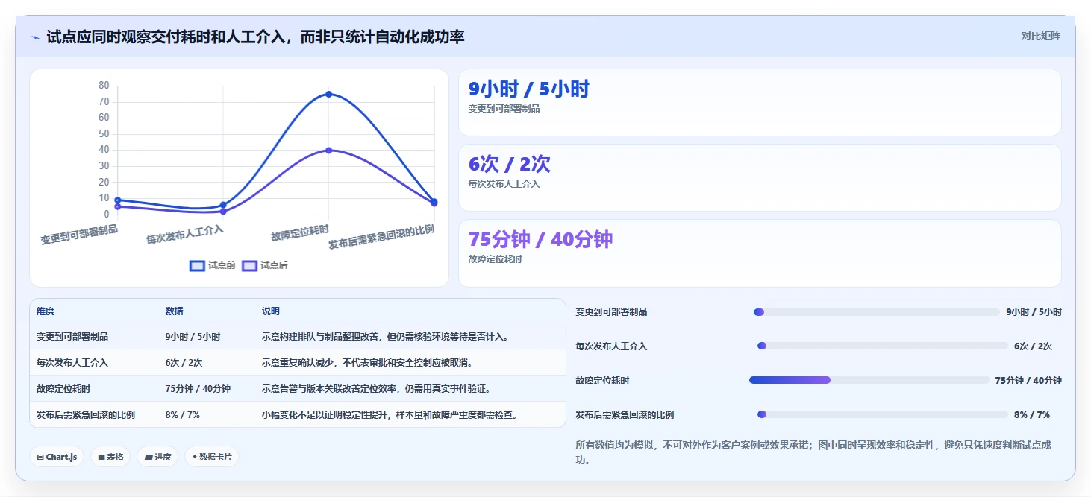
Task: Toggle the 试点后 legend swatch
Action: point(249,265)
